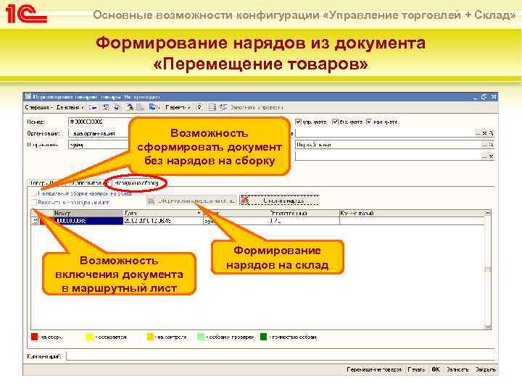Click the Печать button
Viewport: 522px width, 391px height.
tap(416, 369)
